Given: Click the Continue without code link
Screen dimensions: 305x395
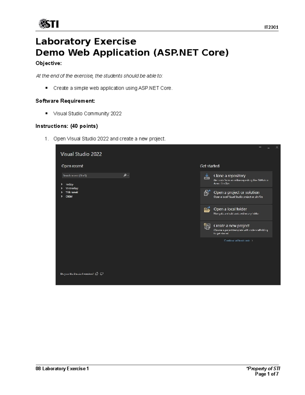Looking at the screenshot, I should point(238,240).
